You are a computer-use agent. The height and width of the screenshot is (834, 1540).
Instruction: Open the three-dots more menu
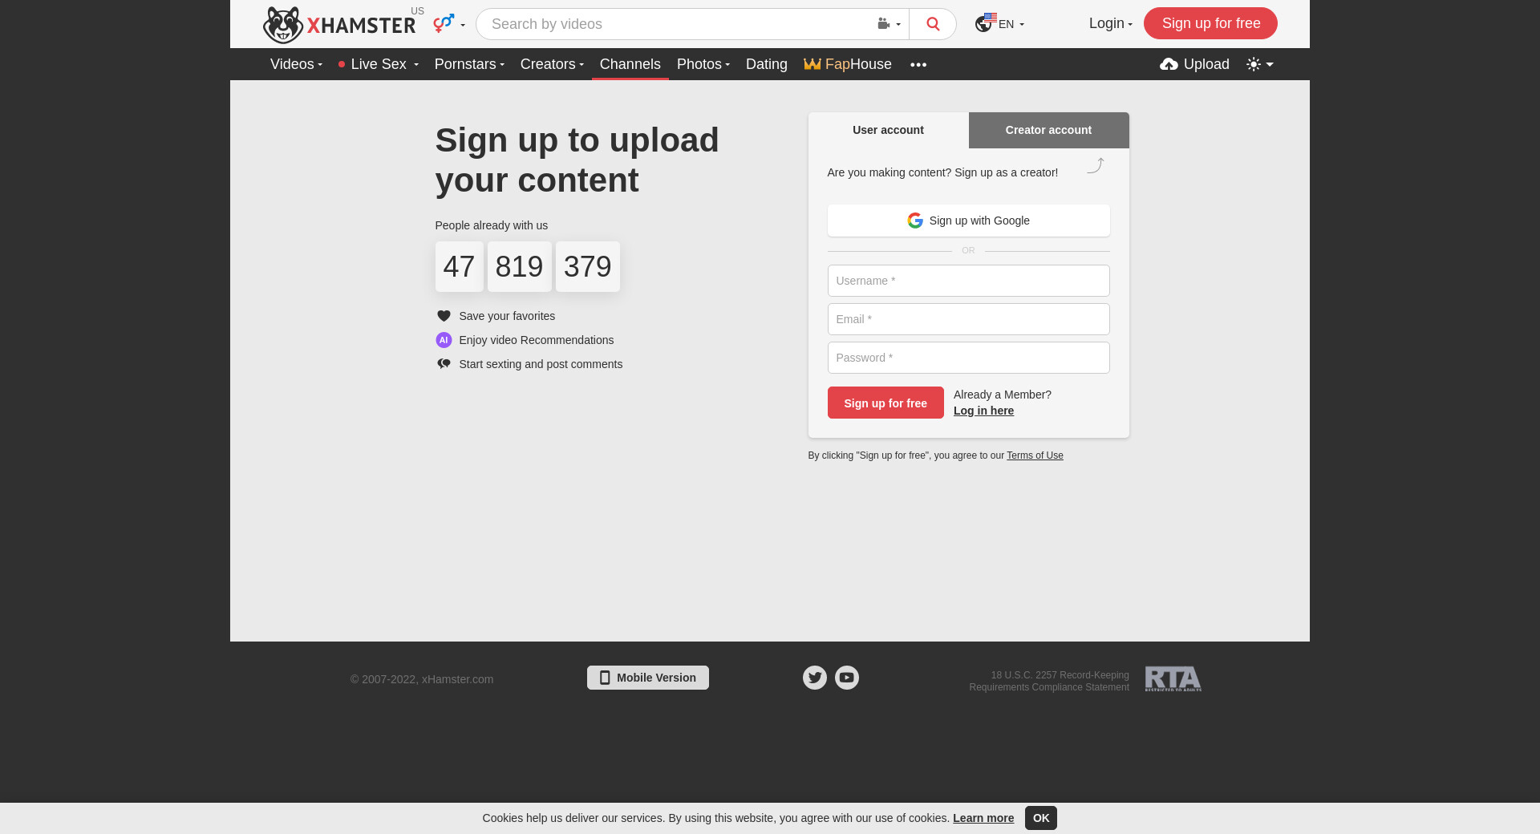918,64
